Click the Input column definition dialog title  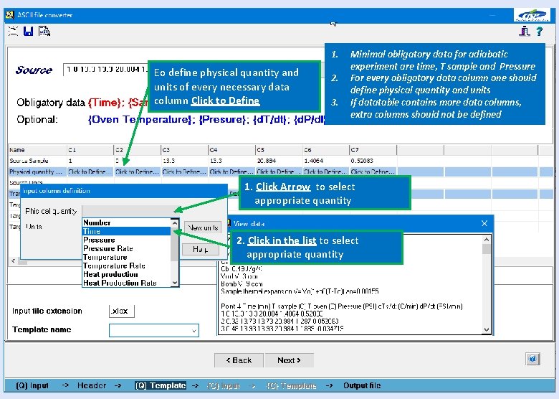[x=56, y=191]
